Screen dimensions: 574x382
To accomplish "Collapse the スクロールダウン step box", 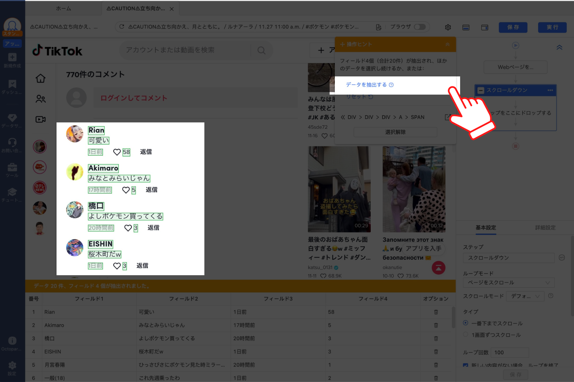I will [x=481, y=90].
